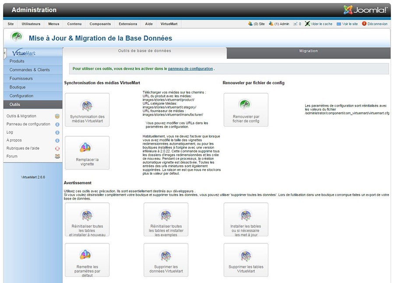This screenshot has width=394, height=283.
Task: Click the Renouveler par fichier de config heading
Action: [x=253, y=83]
